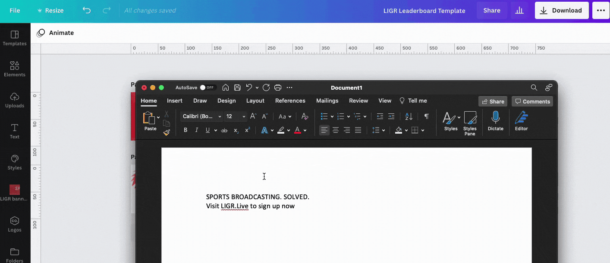Cut selection with the Word scissors icon
The width and height of the screenshot is (610, 263).
[167, 114]
